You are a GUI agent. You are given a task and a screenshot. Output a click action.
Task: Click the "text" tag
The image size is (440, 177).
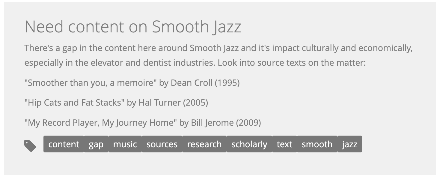point(284,144)
